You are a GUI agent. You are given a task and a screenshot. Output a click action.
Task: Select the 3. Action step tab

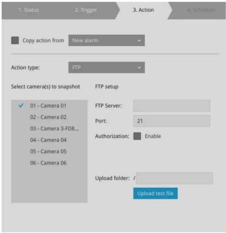click(x=143, y=10)
